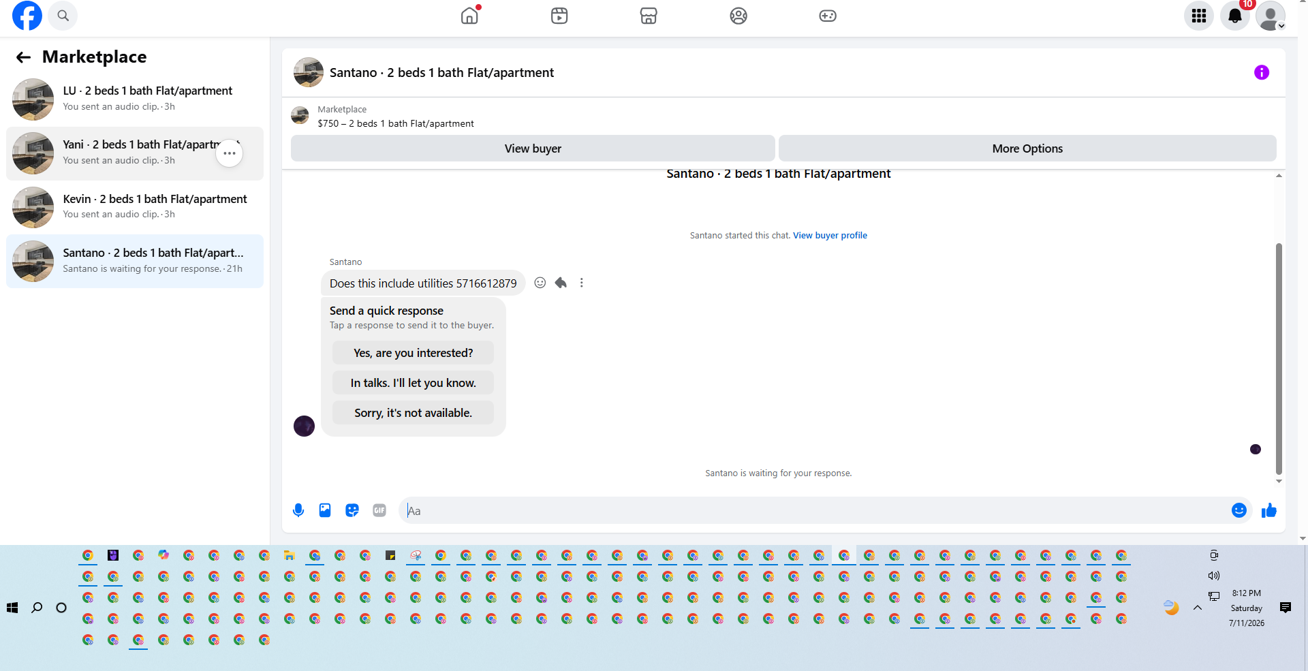Open the Kevin conversation

135,207
